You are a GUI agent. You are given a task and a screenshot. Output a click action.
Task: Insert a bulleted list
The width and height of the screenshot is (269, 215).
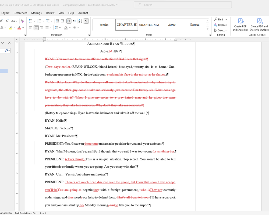pyautogui.click(x=31, y=21)
